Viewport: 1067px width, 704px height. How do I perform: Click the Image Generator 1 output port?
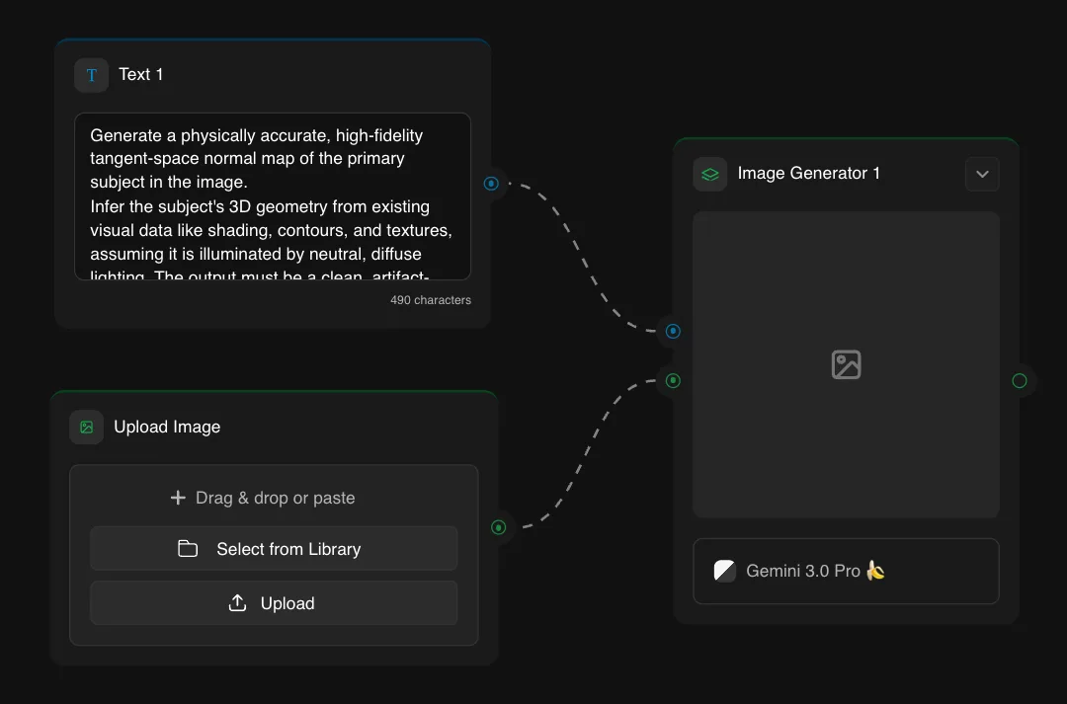click(x=1020, y=380)
